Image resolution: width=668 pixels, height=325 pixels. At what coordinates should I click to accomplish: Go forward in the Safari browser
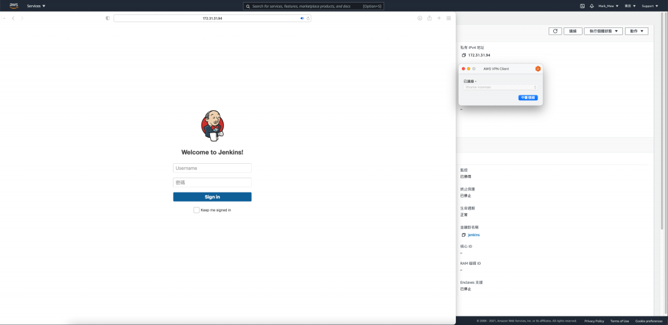click(22, 18)
